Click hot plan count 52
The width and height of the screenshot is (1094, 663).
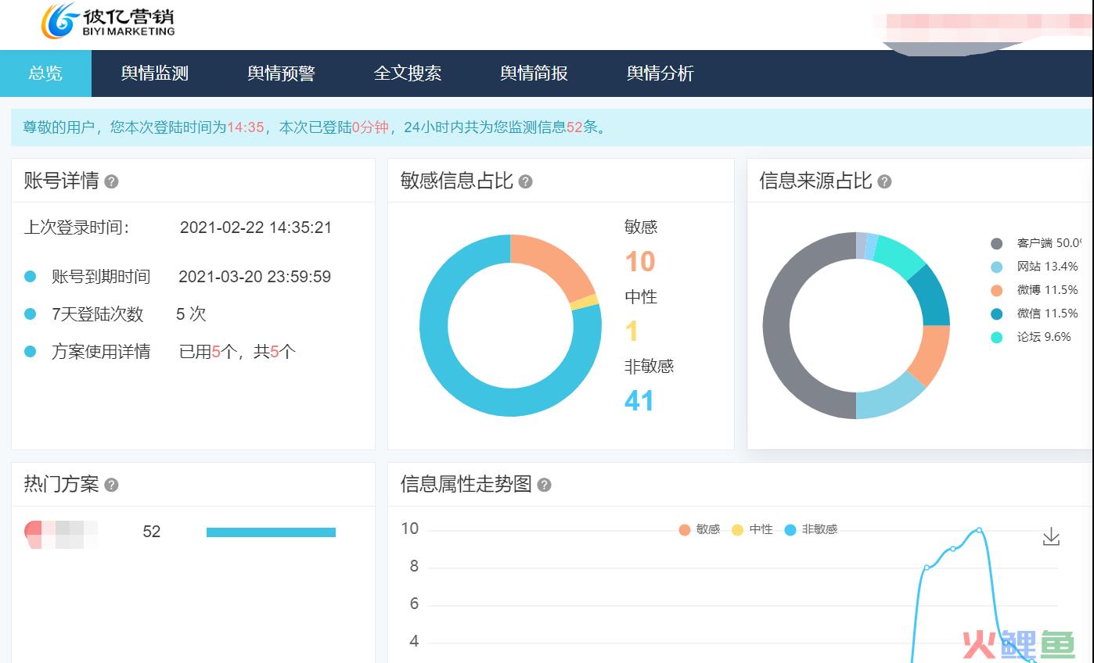coord(152,532)
